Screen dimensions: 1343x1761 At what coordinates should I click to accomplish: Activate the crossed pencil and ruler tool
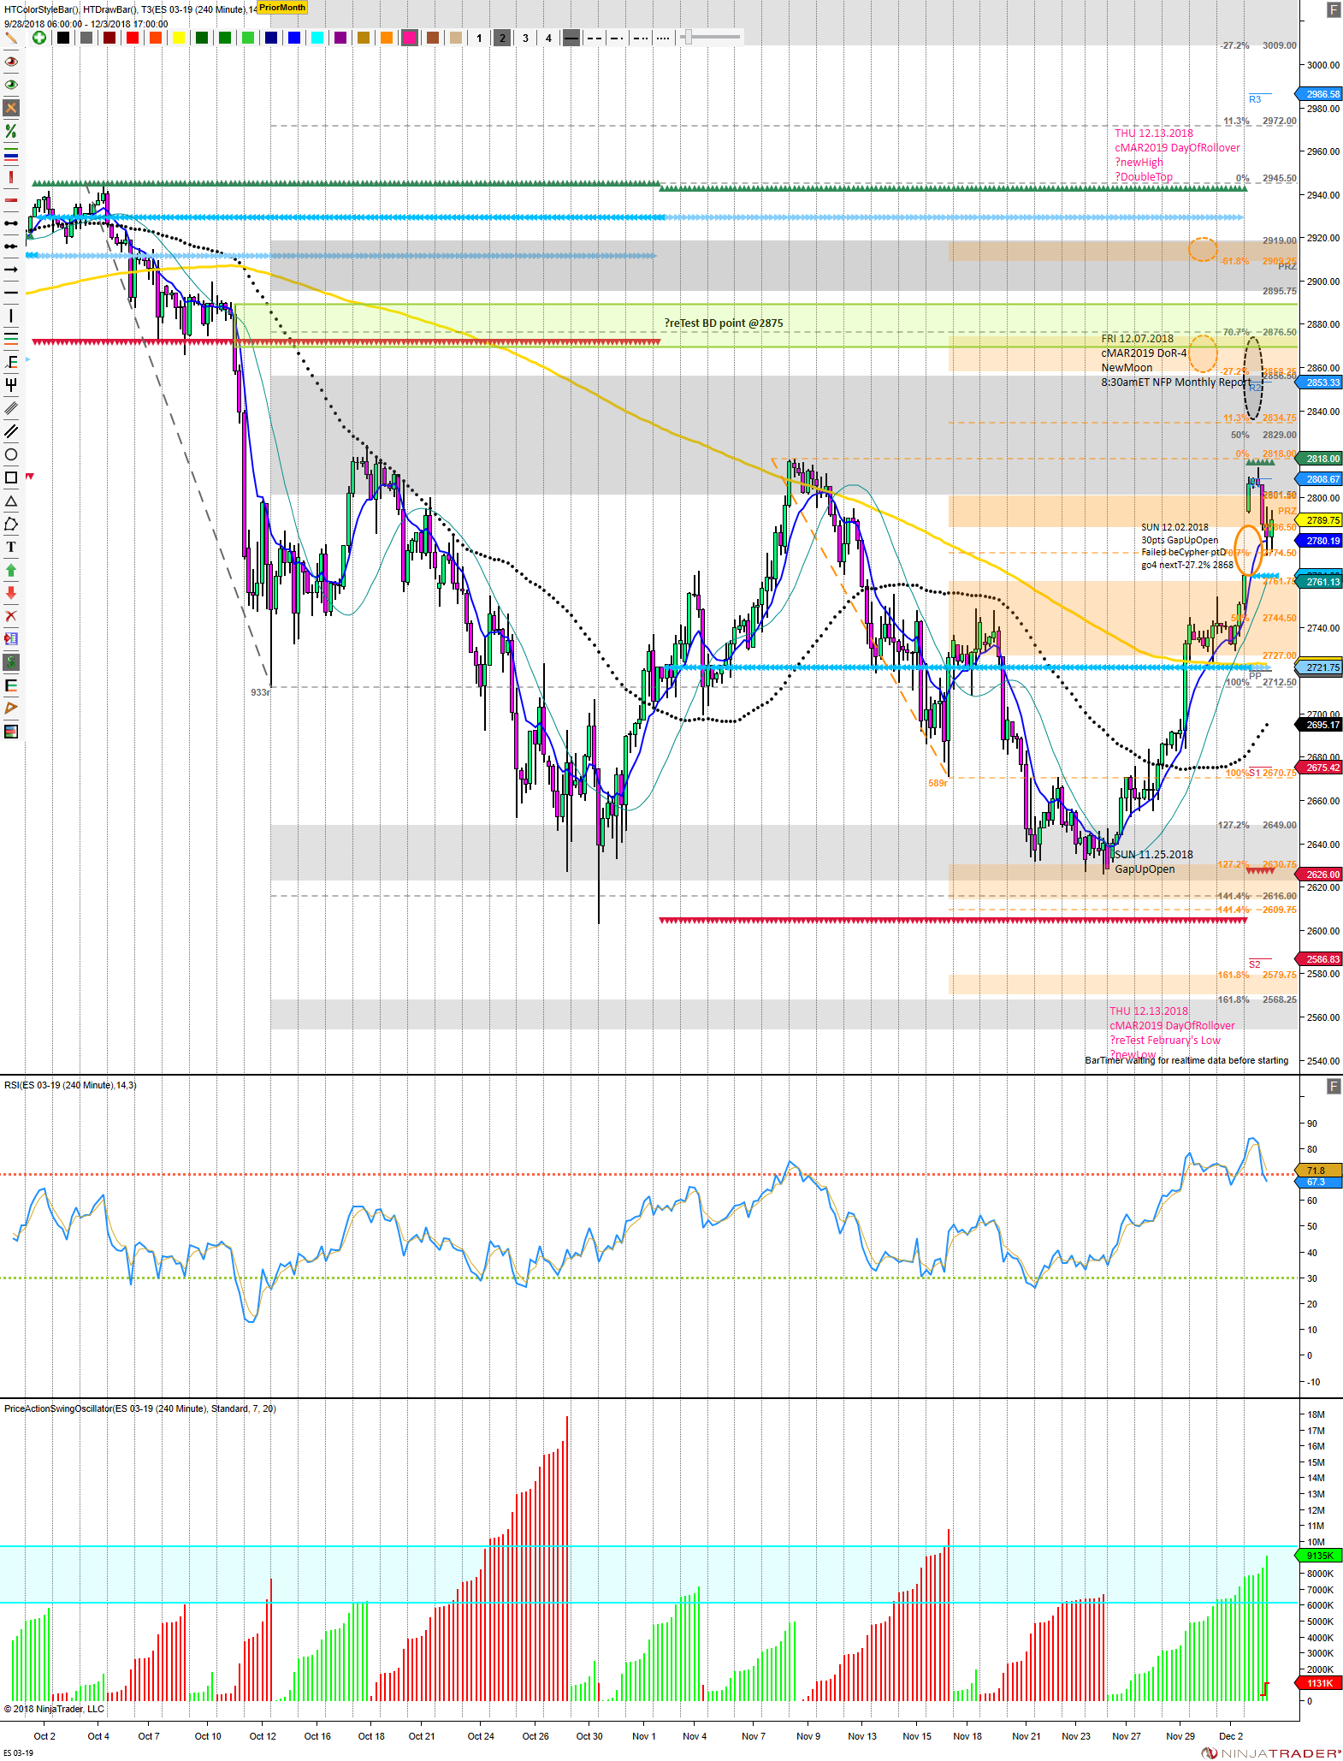[11, 108]
